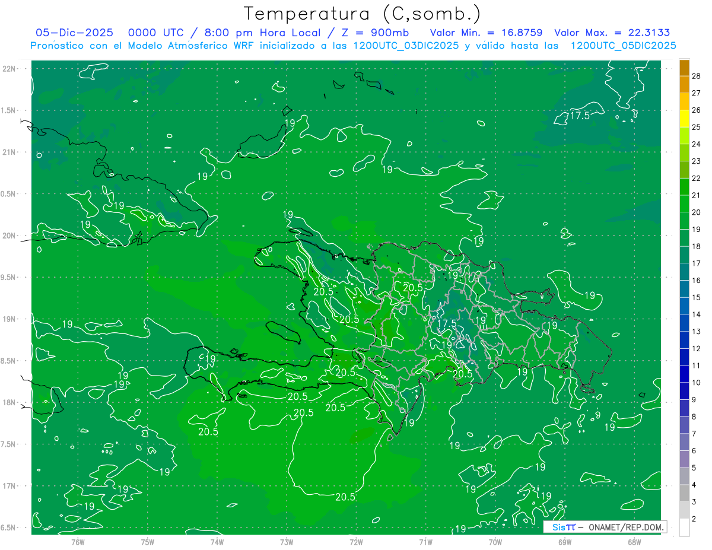The image size is (712, 550).
Task: Click the 72W longitude axis label
Action: [356, 542]
